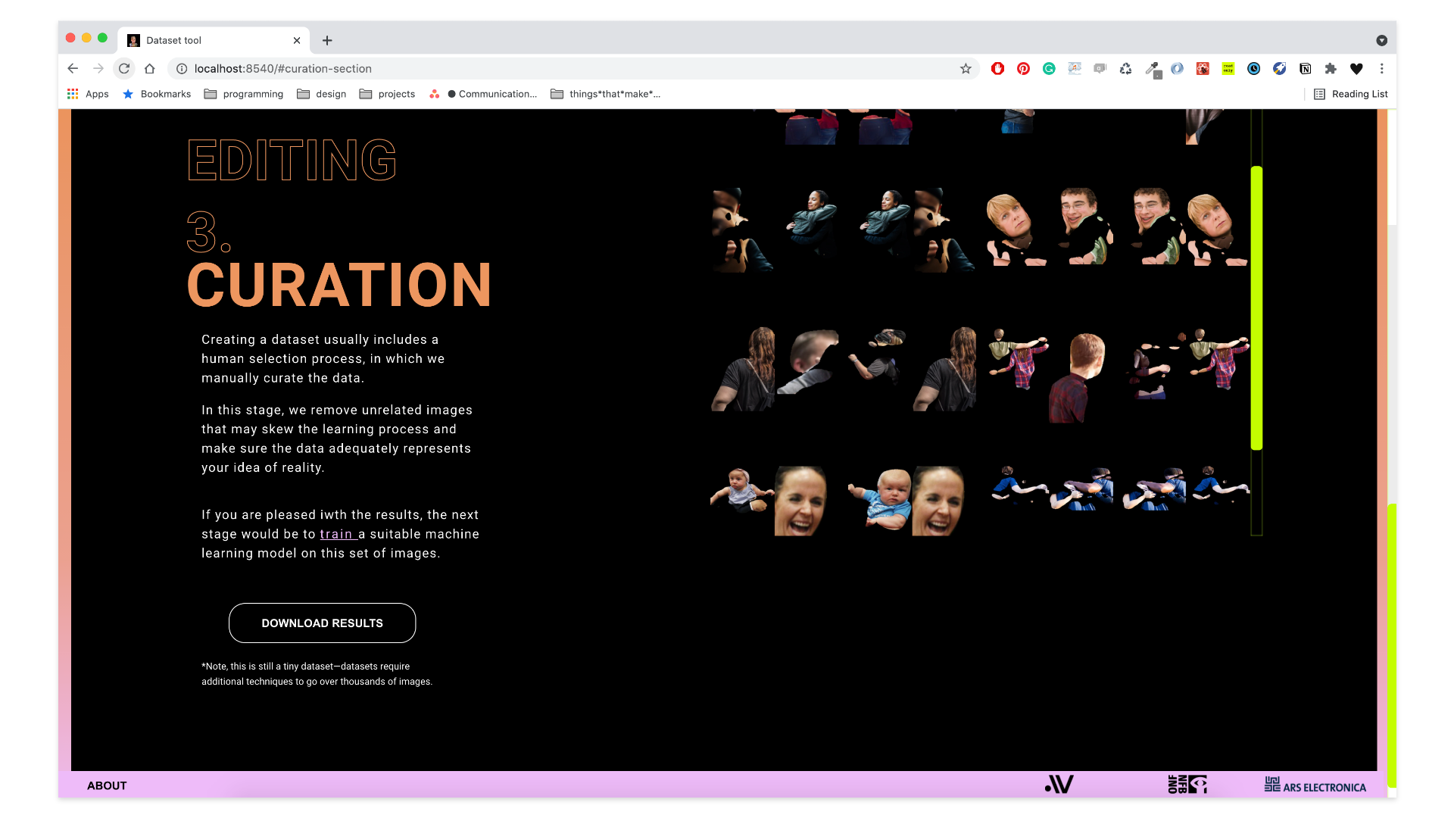Open the Extensions puzzle-piece menu
This screenshot has height=818, width=1454.
[1331, 68]
